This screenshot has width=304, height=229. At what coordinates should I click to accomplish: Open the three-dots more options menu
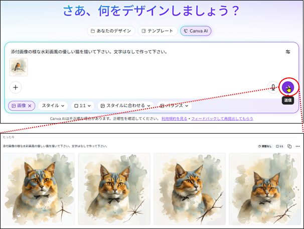(x=296, y=146)
